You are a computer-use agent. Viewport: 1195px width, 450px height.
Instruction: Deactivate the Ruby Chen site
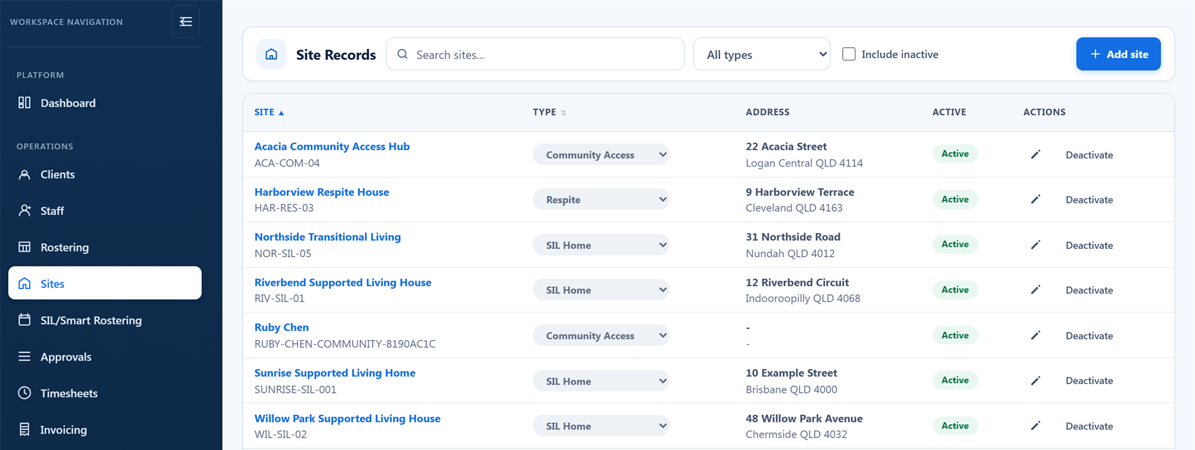1089,336
